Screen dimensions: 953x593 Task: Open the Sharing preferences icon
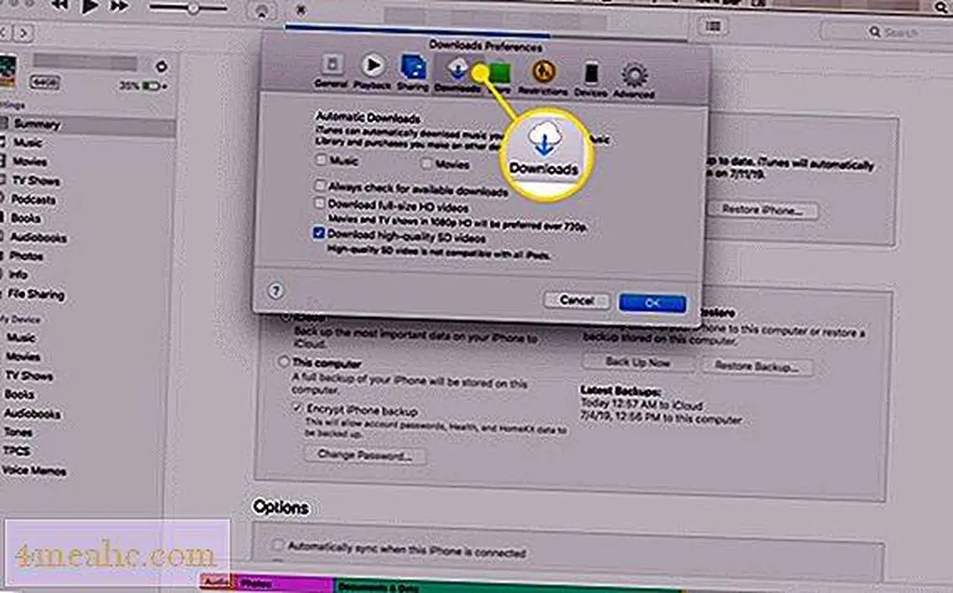[x=412, y=72]
